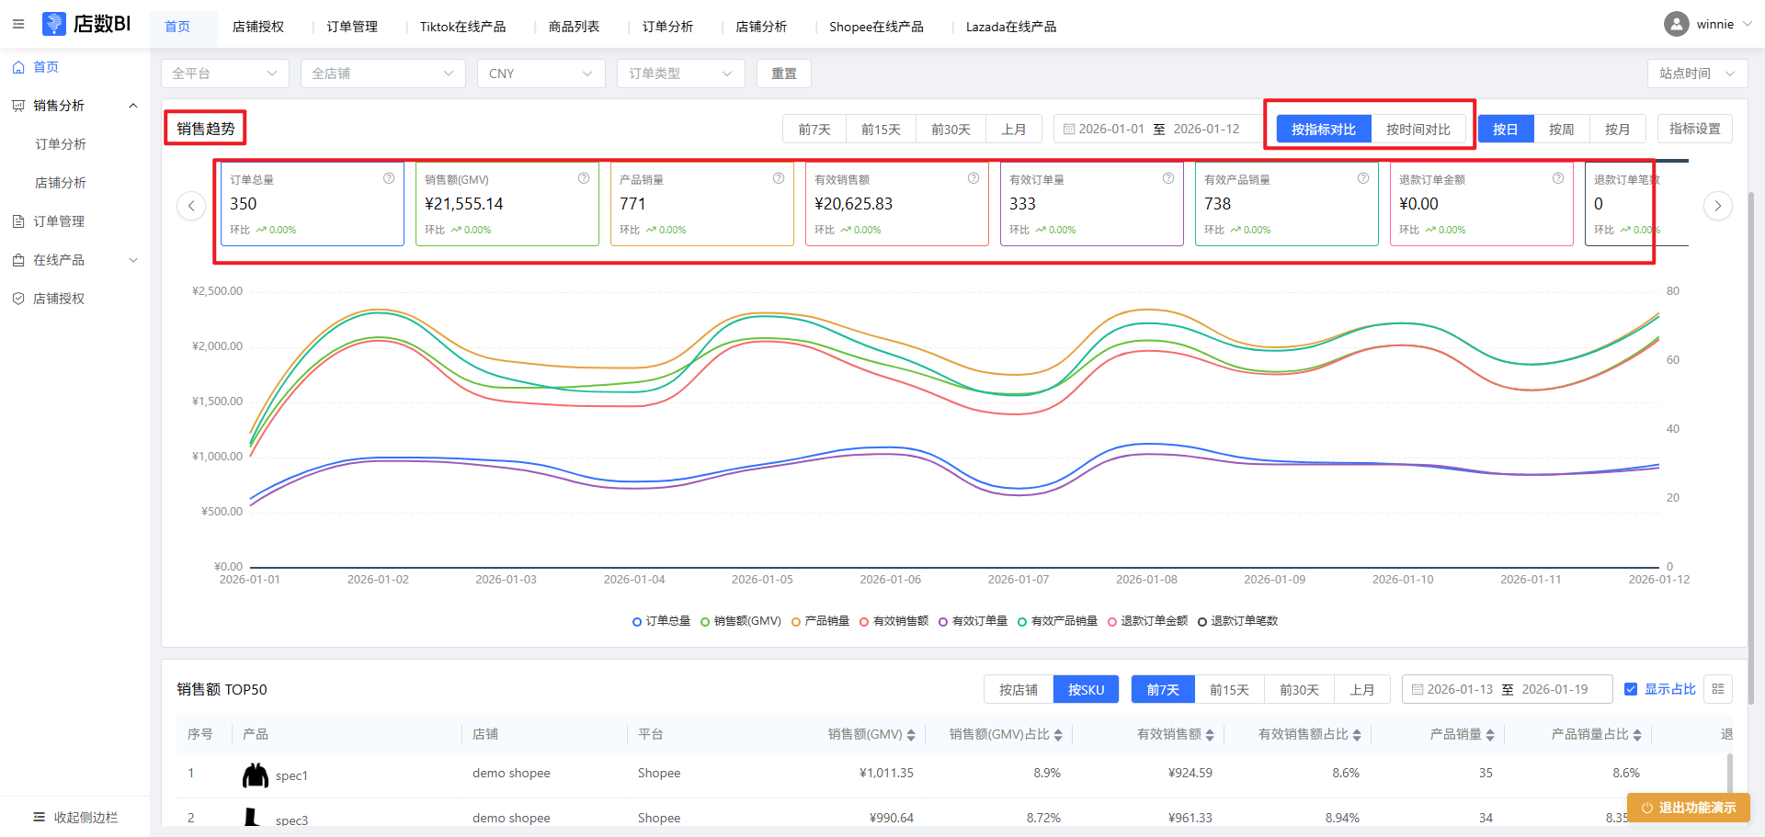This screenshot has width=1765, height=837.
Task: Click the 重置 reset button
Action: 783,74
